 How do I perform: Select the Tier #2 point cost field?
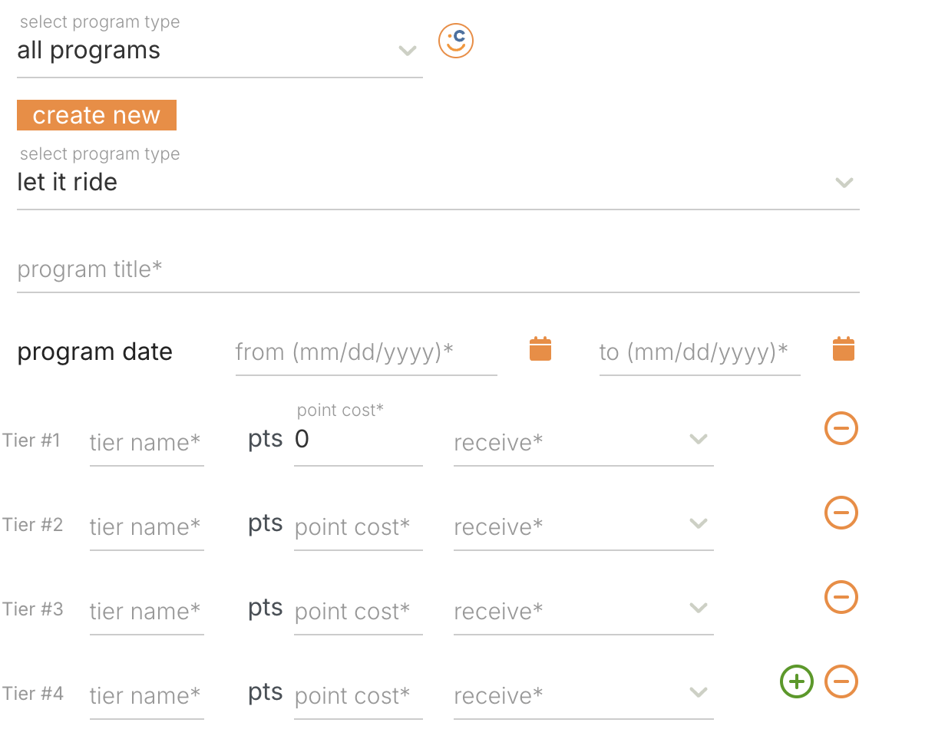click(358, 527)
